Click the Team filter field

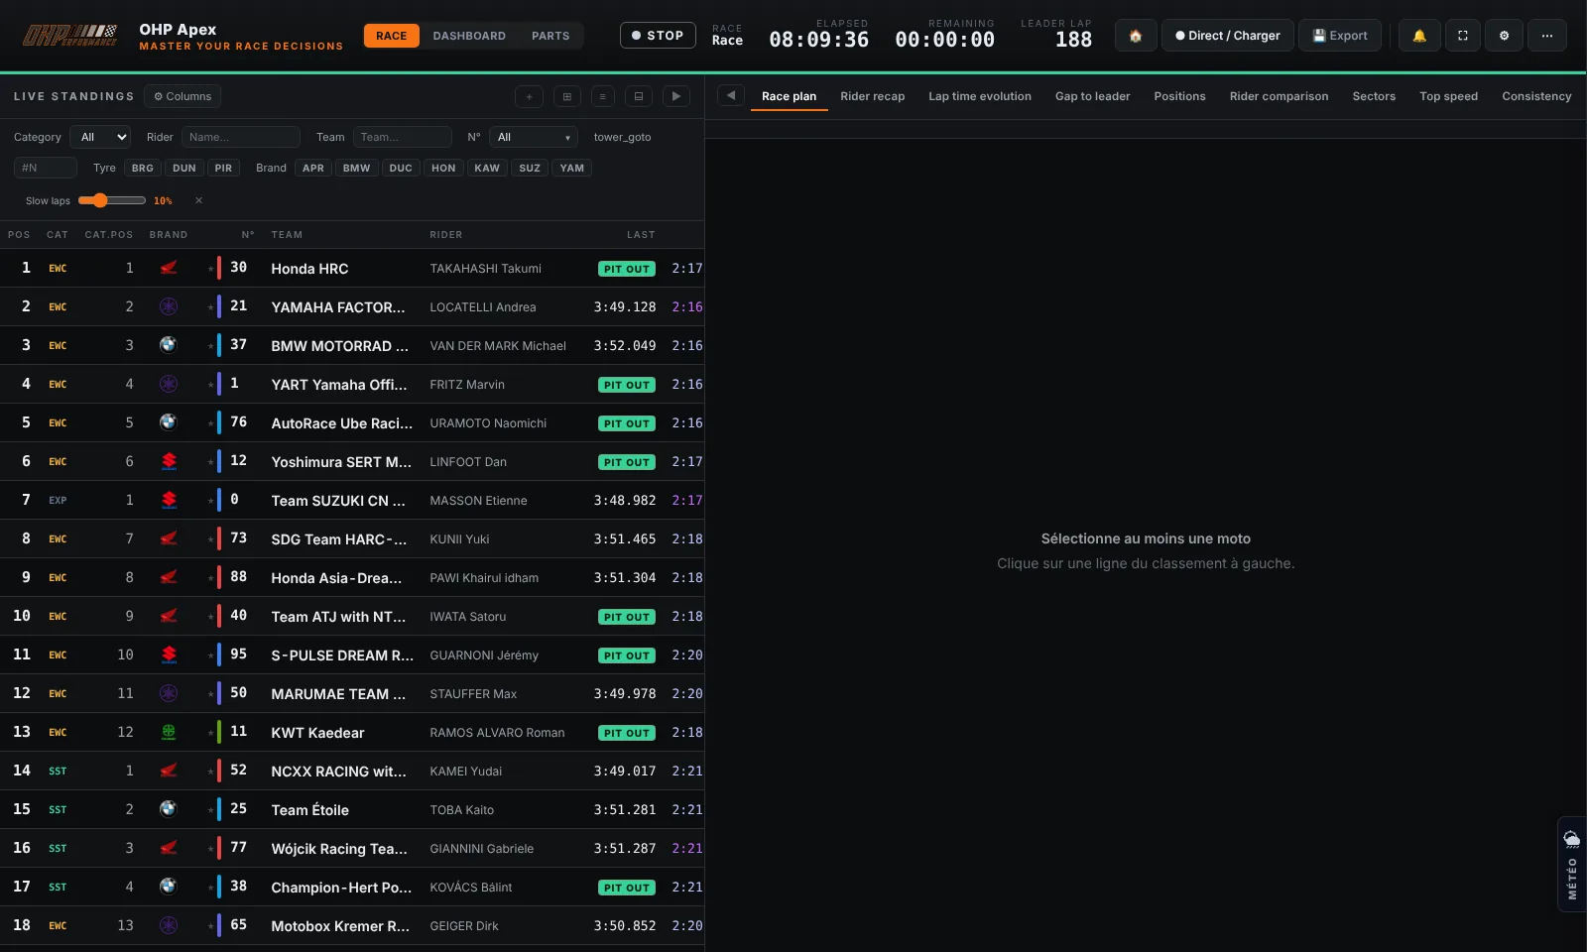tap(403, 137)
